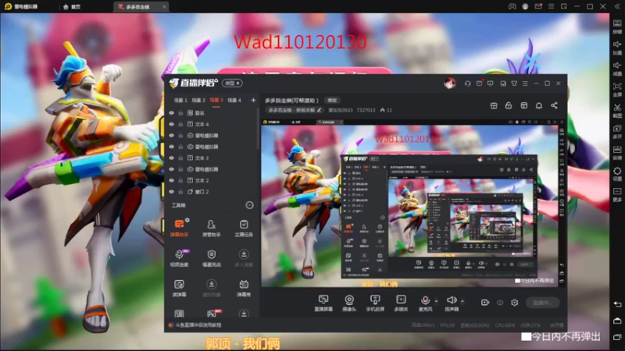
Task: Click the room number 7327013
Action: [366, 110]
